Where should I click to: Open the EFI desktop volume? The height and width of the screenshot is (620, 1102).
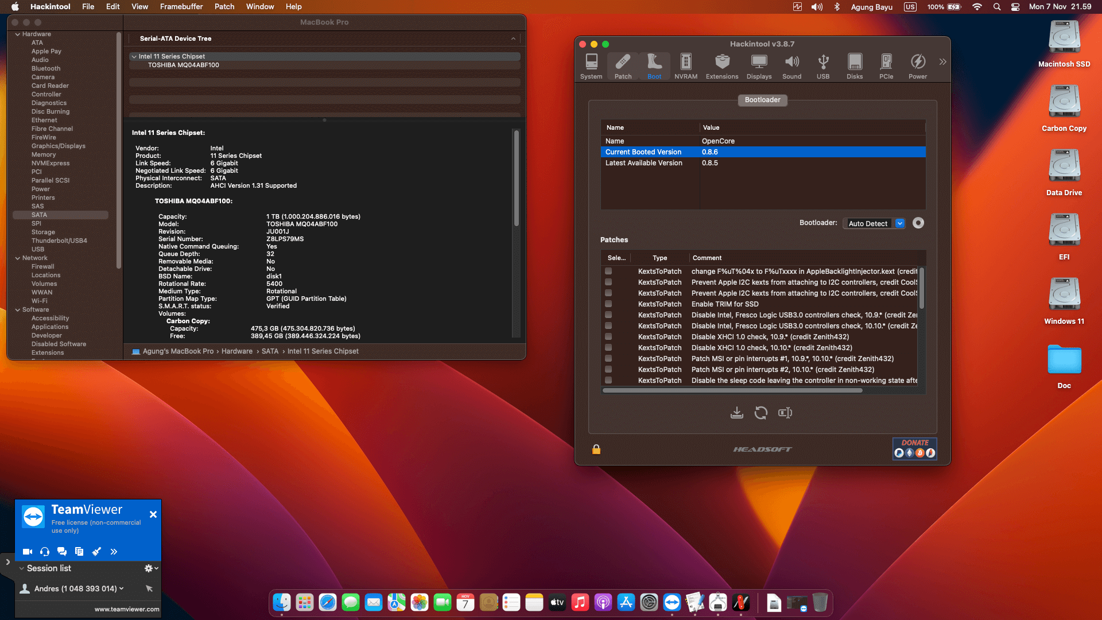coord(1064,237)
